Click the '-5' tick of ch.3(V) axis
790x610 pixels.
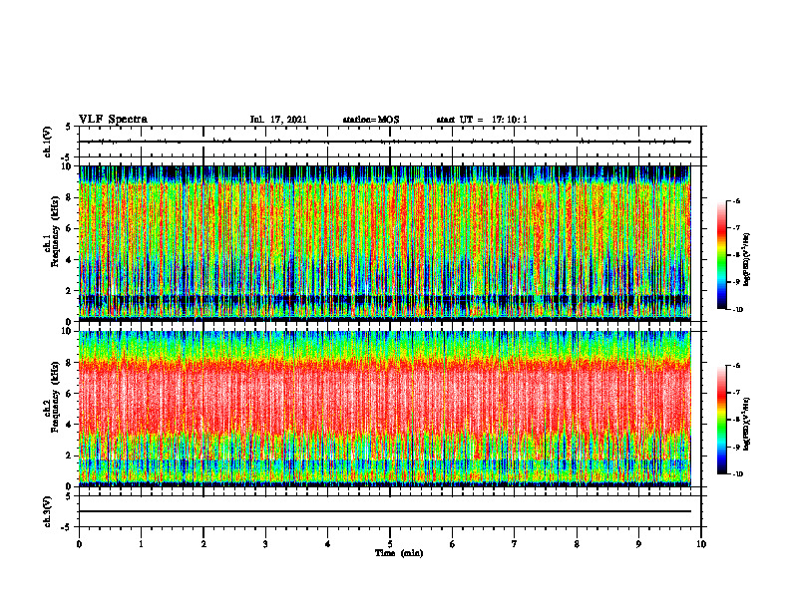click(67, 527)
